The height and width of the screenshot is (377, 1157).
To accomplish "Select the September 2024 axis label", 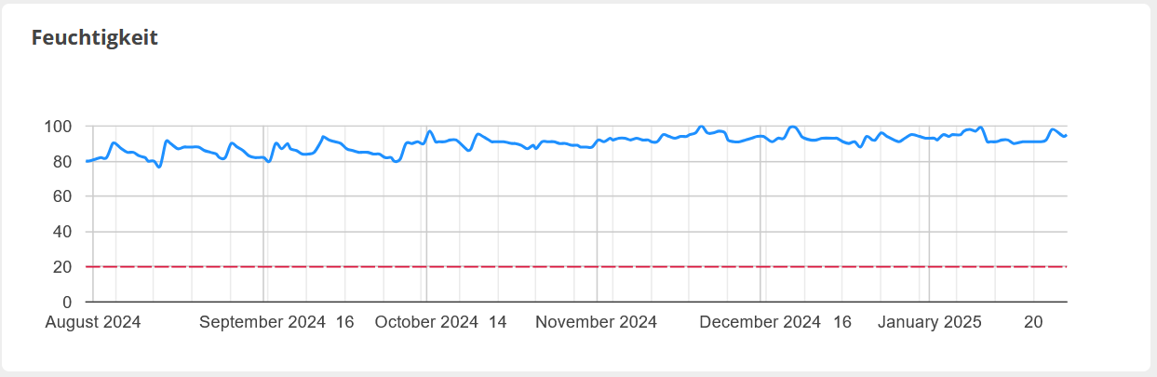I will click(262, 322).
